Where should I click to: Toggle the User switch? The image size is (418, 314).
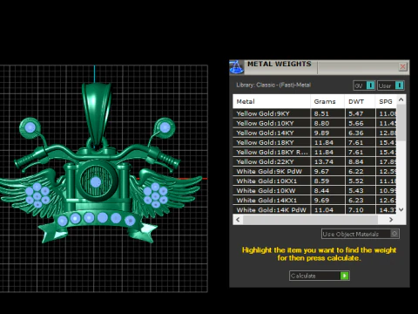point(391,85)
